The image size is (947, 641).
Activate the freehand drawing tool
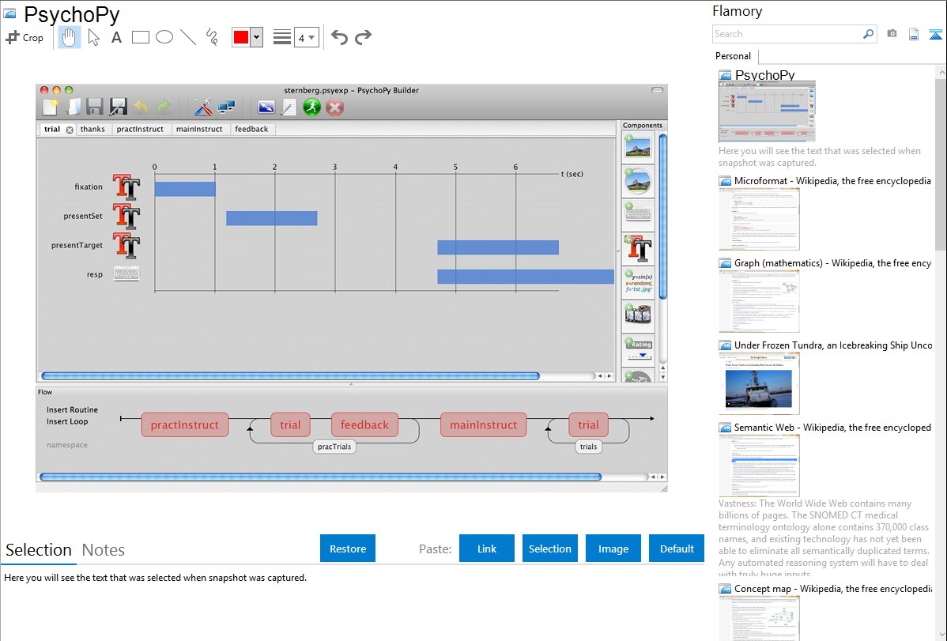coord(212,37)
